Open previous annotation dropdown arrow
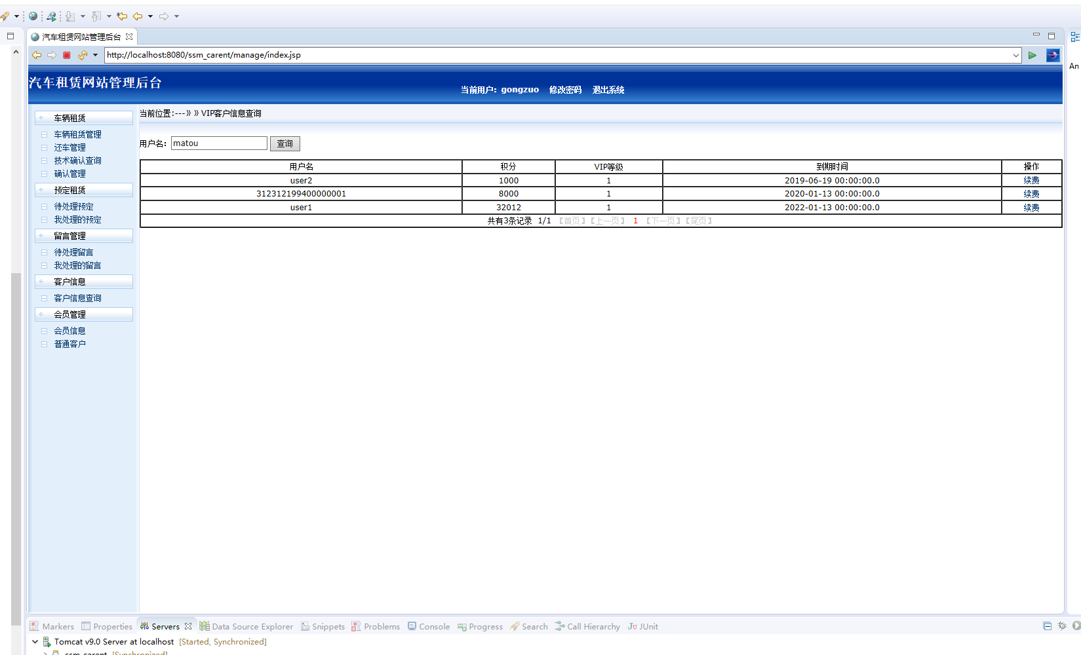This screenshot has height=655, width=1081. point(109,16)
